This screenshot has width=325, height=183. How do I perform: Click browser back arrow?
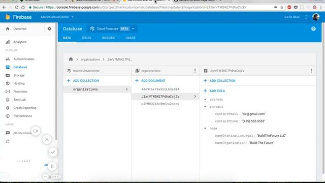tap(4, 7)
